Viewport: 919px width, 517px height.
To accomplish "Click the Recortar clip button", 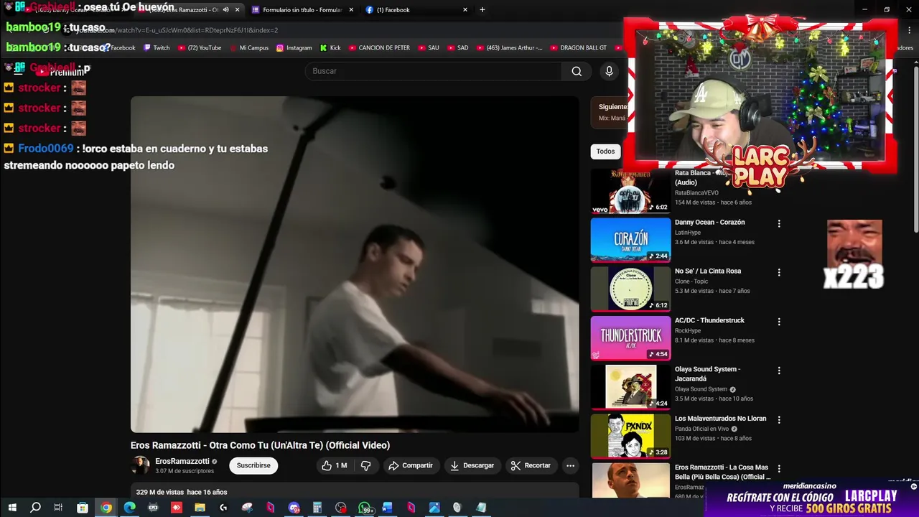I will click(531, 465).
